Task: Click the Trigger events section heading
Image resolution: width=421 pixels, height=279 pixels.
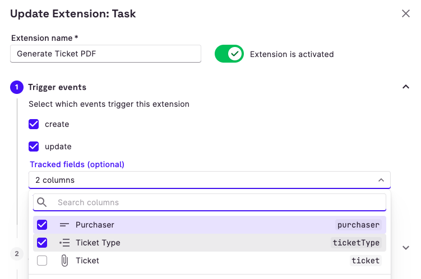Action: click(57, 87)
